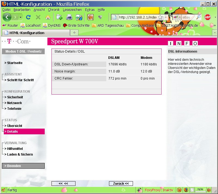Open the back/forward history dropdown arrow
218x194 pixels.
pyautogui.click(x=20, y=17)
